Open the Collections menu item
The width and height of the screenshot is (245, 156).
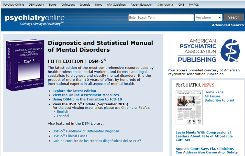point(68,5)
